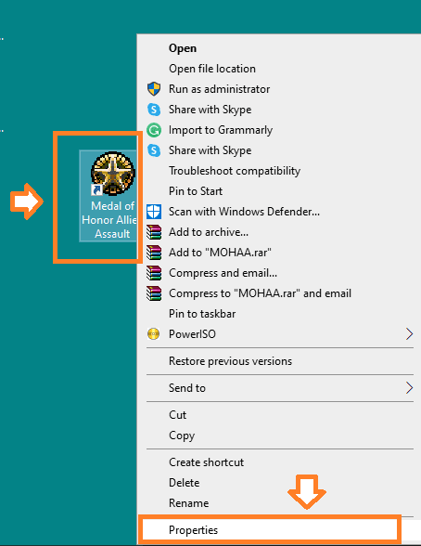Image resolution: width=421 pixels, height=546 pixels.
Task: Click the PowerISO disc icon
Action: click(x=154, y=334)
